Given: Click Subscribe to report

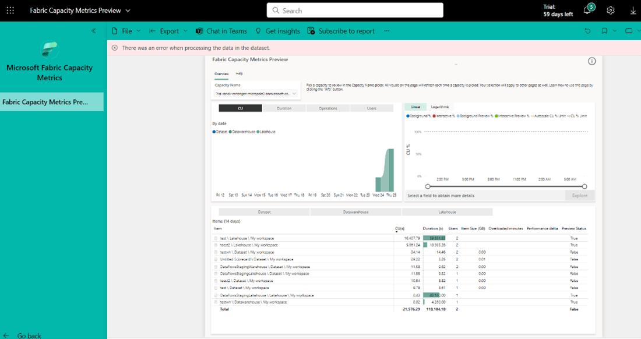Looking at the screenshot, I should click(x=341, y=31).
